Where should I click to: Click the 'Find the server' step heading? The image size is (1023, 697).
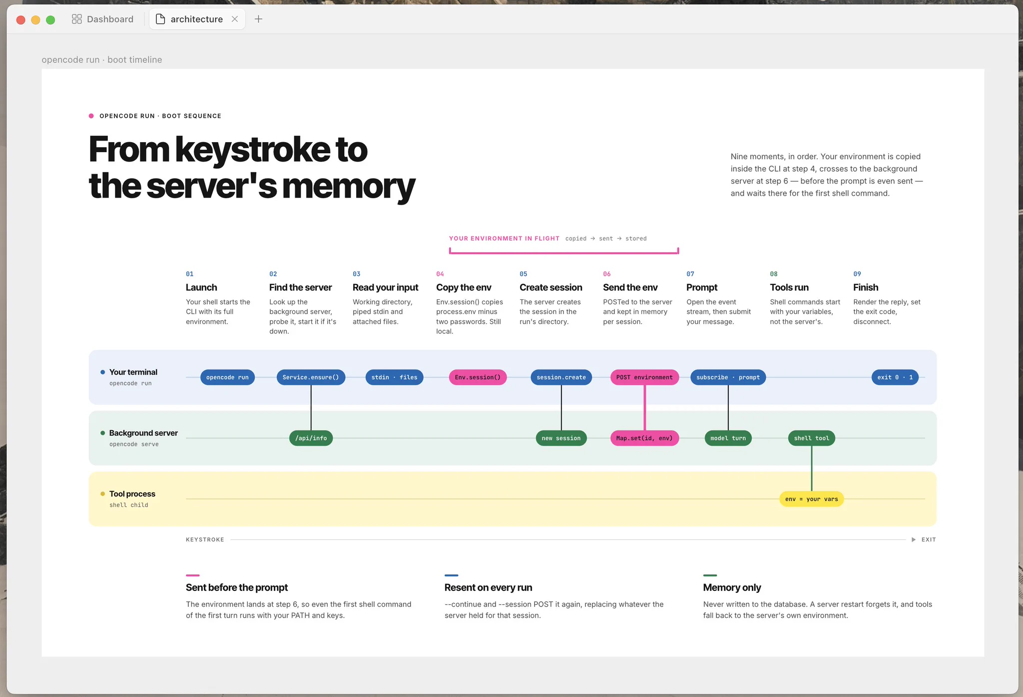(x=300, y=287)
